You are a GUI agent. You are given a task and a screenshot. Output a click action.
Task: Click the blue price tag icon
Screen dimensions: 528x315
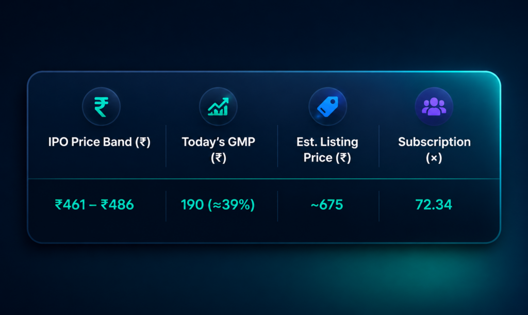tap(327, 107)
